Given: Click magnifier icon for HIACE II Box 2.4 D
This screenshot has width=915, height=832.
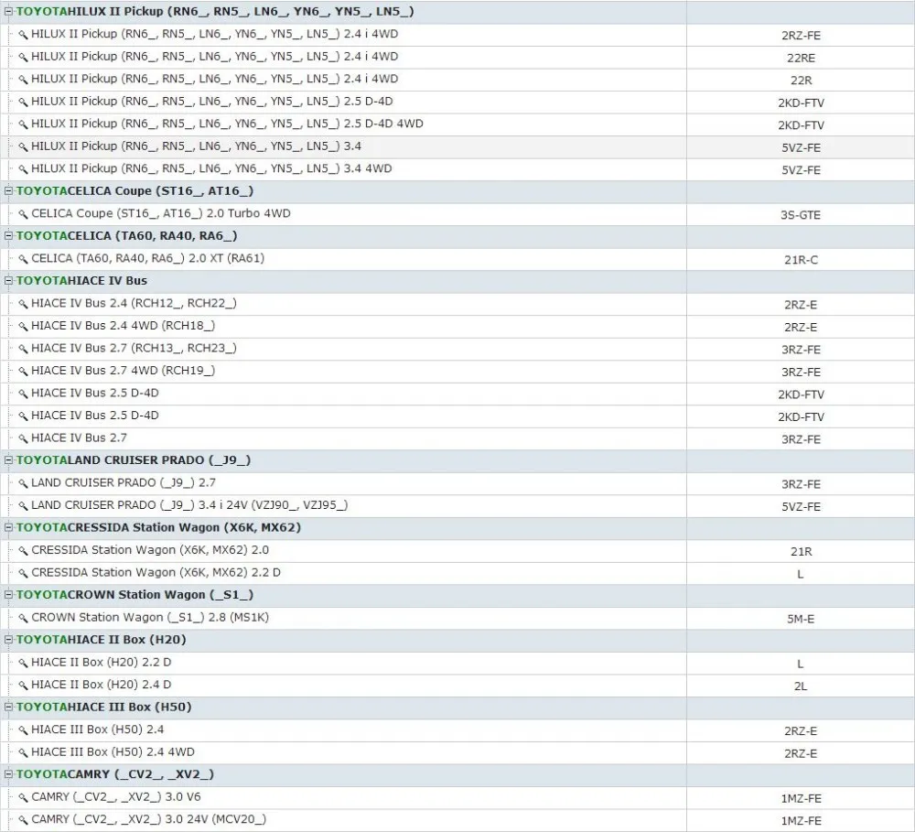Looking at the screenshot, I should tap(23, 685).
